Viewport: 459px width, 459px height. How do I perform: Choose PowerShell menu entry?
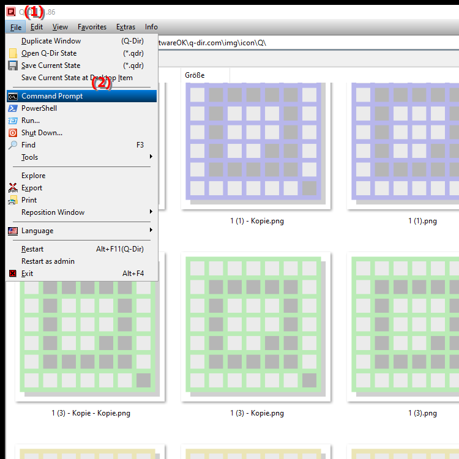coord(81,108)
